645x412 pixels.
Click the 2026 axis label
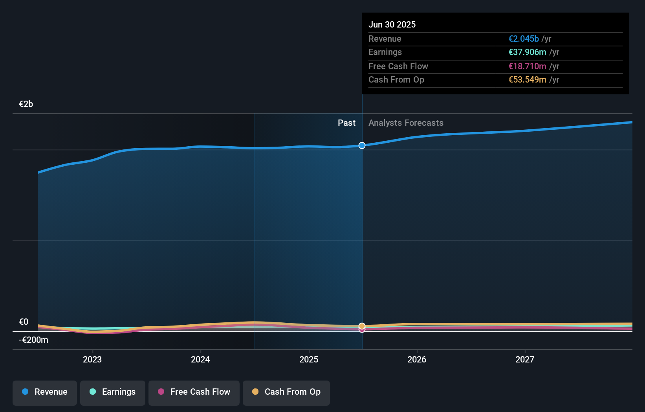[417, 359]
